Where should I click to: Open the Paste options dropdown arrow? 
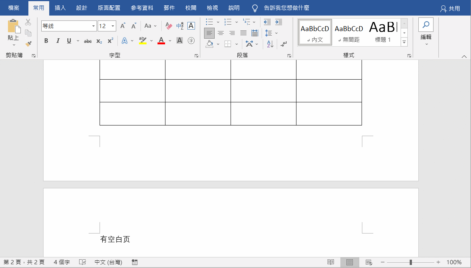(14, 45)
